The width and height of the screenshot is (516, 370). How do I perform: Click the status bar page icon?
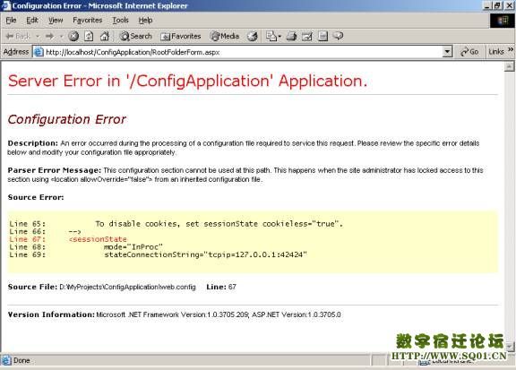click(x=6, y=360)
